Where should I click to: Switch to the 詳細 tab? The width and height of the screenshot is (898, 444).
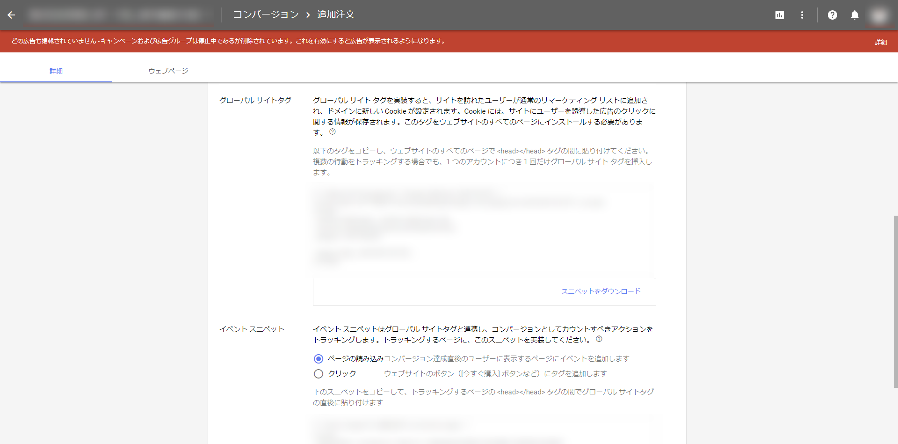pos(56,71)
